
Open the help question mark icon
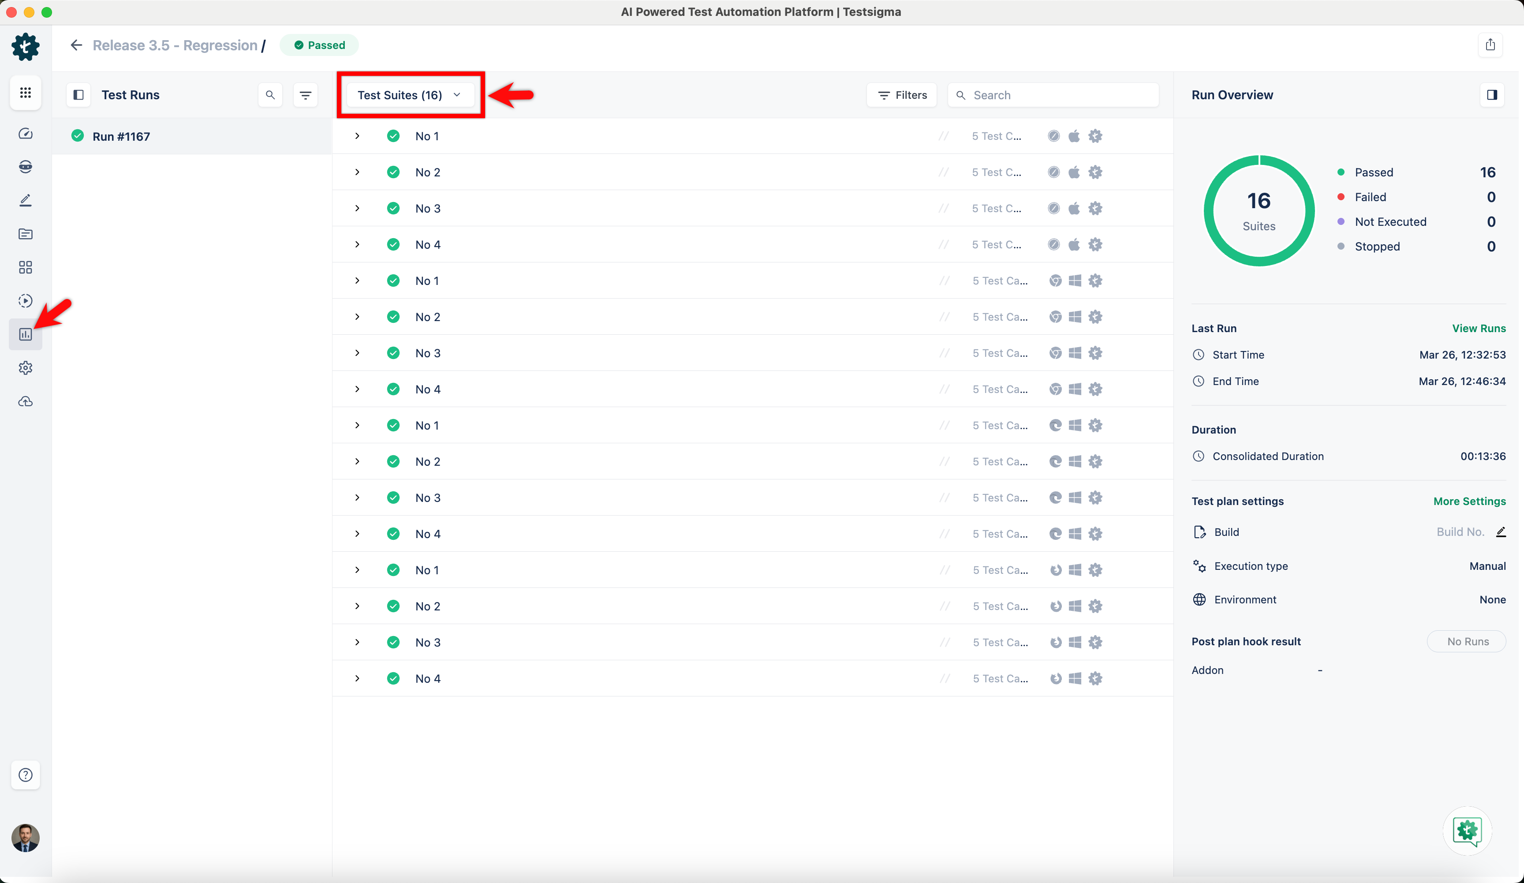point(26,775)
